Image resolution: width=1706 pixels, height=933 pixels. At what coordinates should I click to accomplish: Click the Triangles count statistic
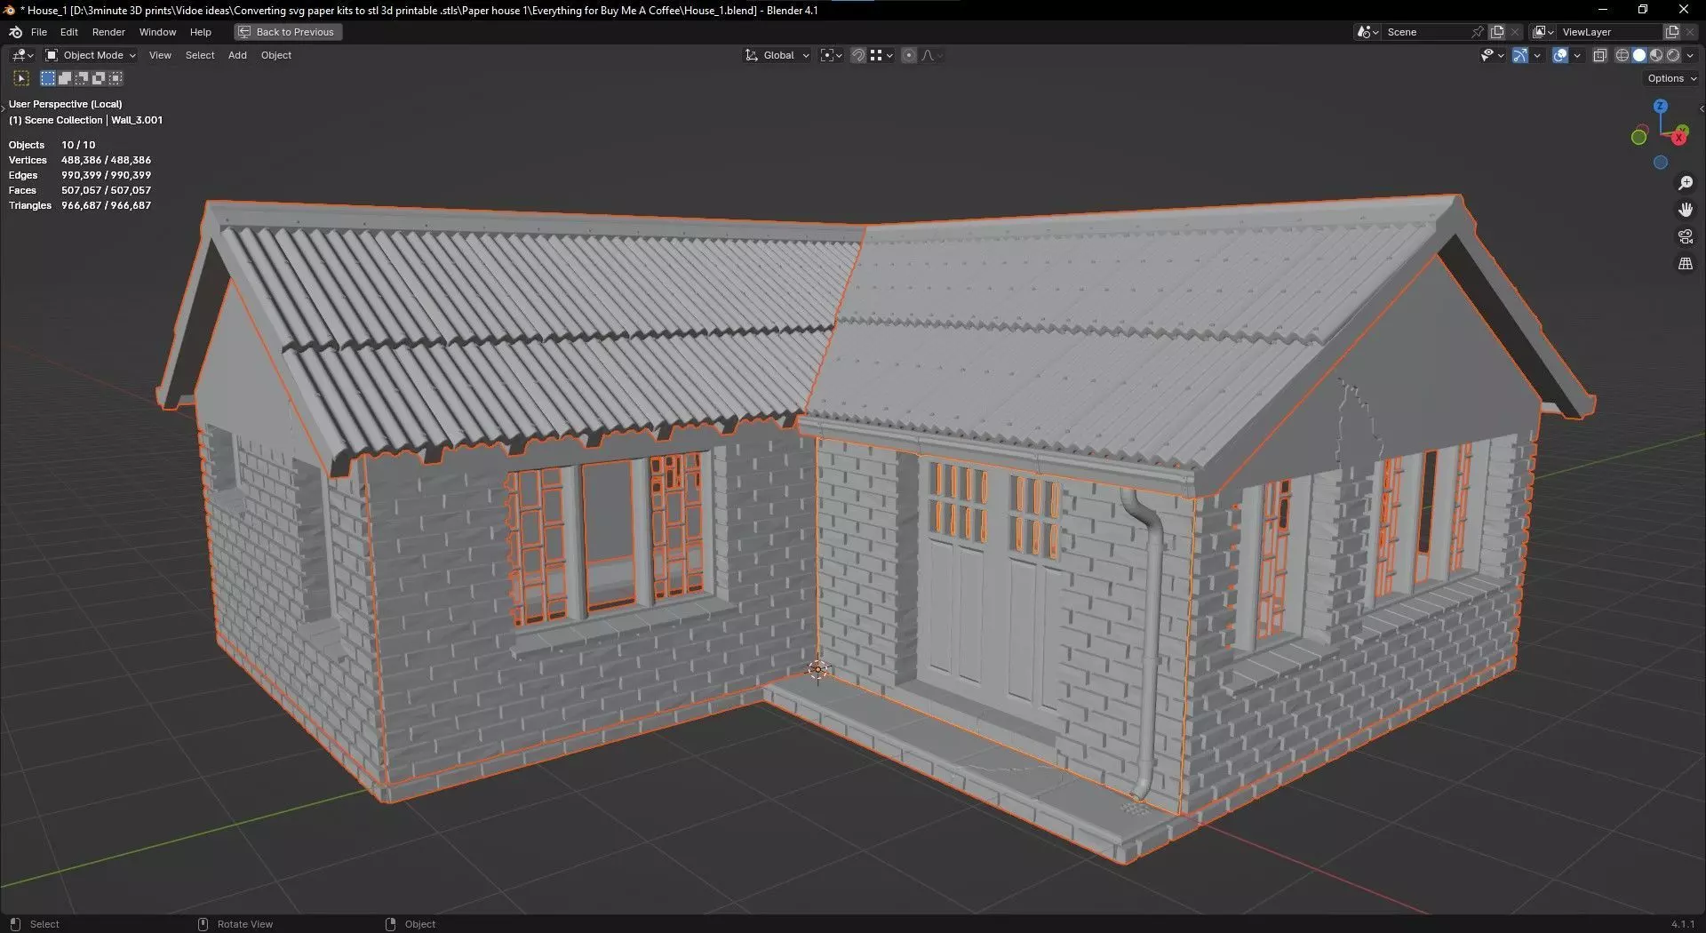coord(80,205)
